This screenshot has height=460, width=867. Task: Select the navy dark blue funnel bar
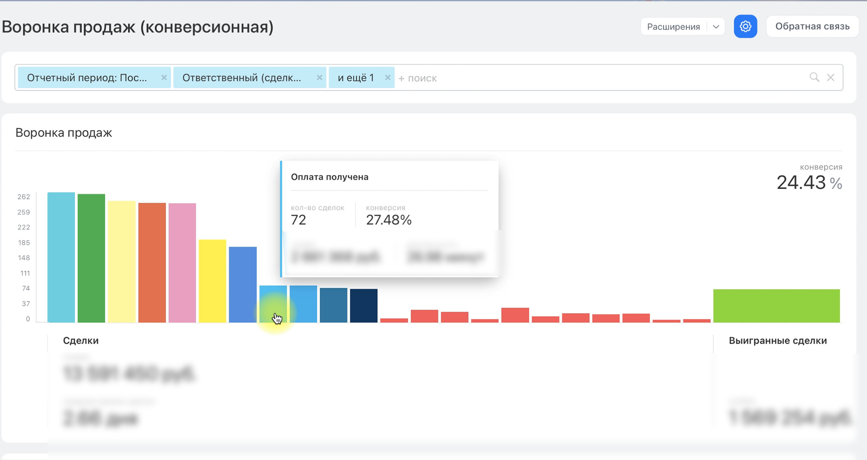coord(363,305)
